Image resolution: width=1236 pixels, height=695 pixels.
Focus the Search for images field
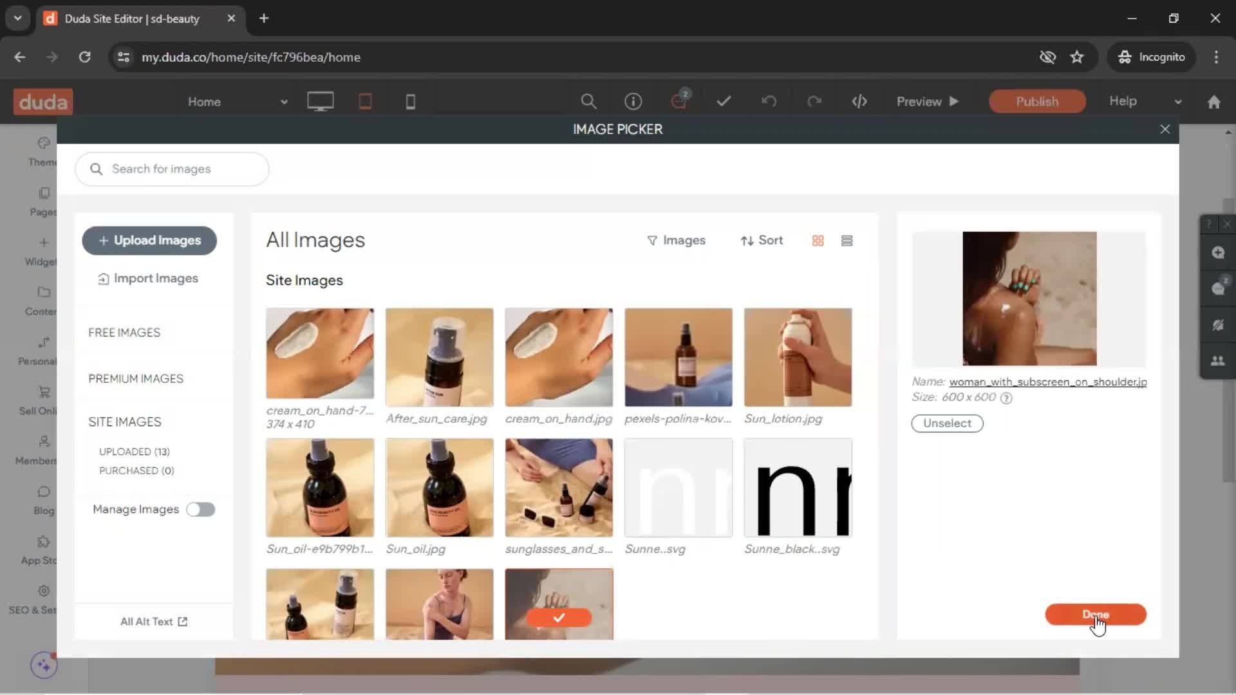click(172, 169)
